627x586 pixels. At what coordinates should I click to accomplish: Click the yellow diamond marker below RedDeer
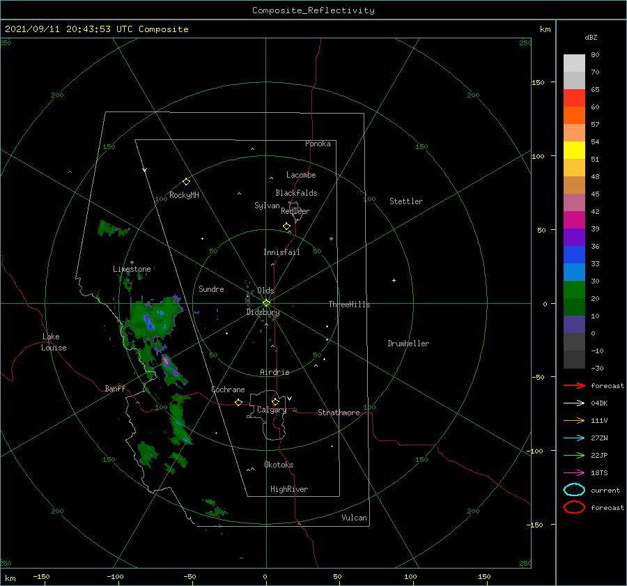click(286, 226)
